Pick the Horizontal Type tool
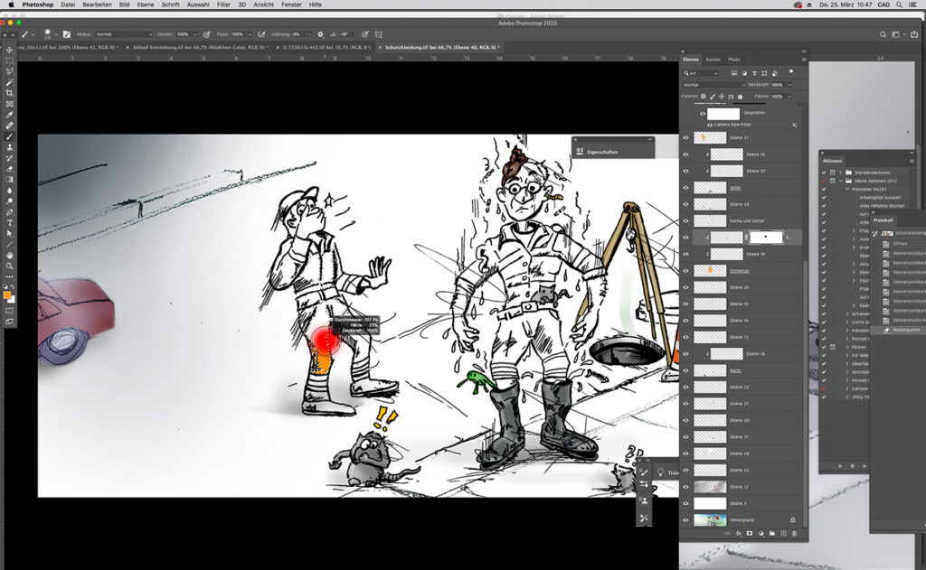Viewport: 926px width, 570px height. 10,222
